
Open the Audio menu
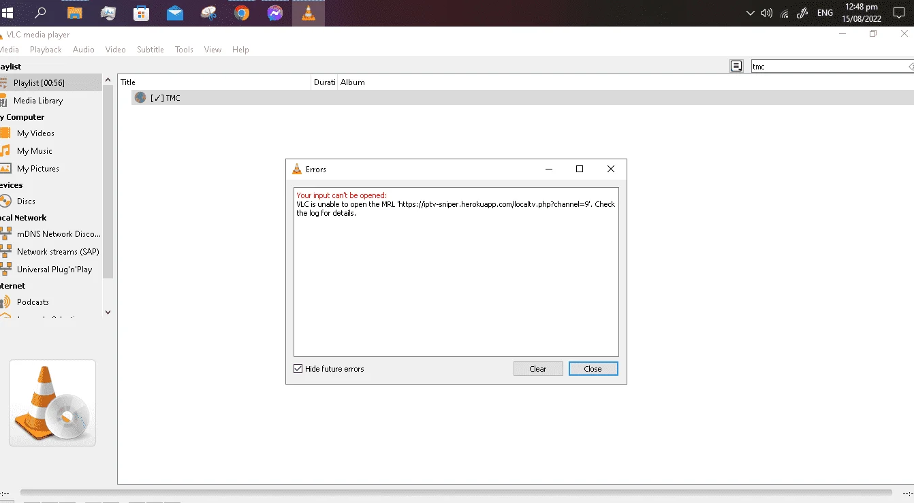click(x=84, y=50)
